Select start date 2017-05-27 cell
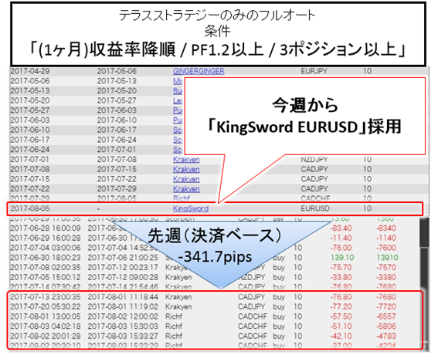The image size is (438, 355). pyautogui.click(x=30, y=110)
